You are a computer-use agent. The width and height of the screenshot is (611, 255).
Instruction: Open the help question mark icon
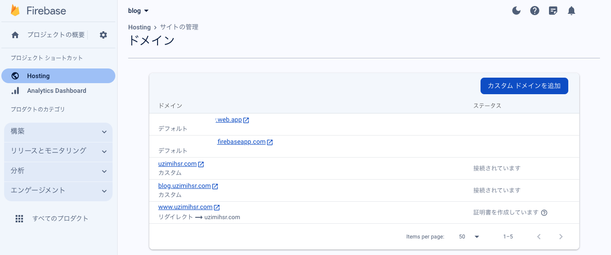pos(535,11)
